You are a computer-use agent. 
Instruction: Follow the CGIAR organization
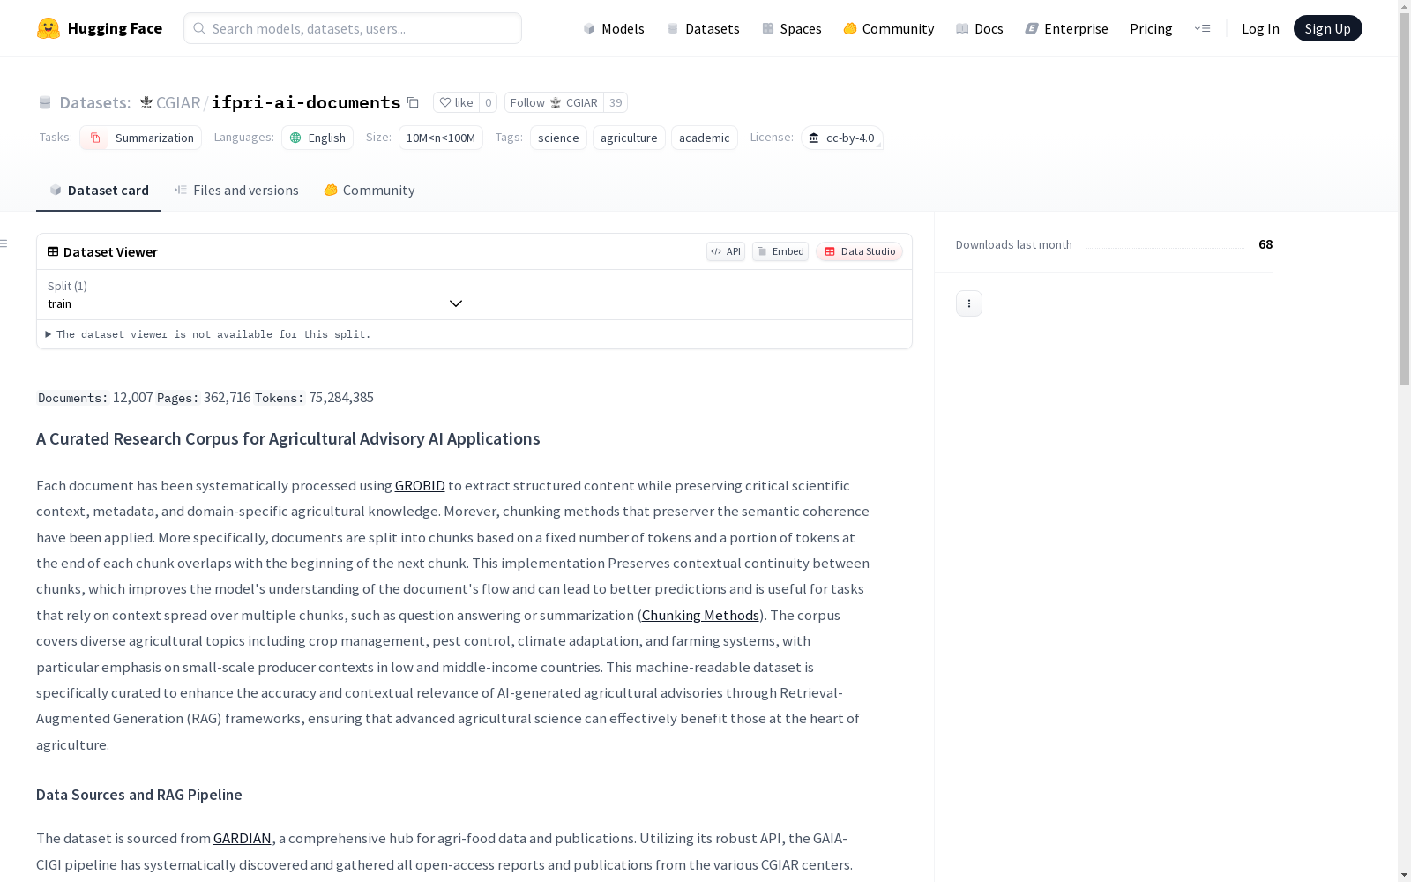[x=554, y=102]
